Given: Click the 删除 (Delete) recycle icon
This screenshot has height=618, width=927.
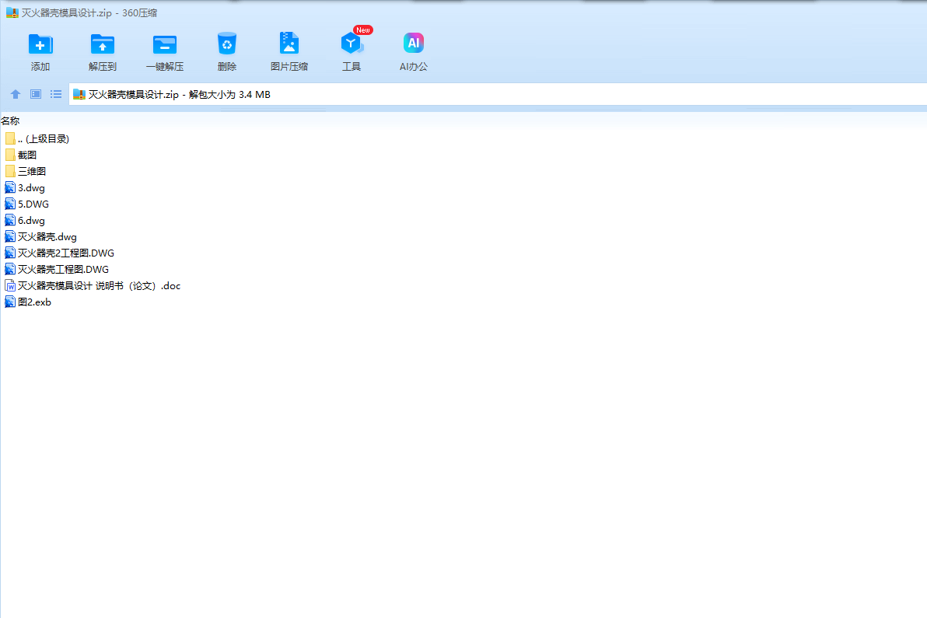Looking at the screenshot, I should [226, 44].
